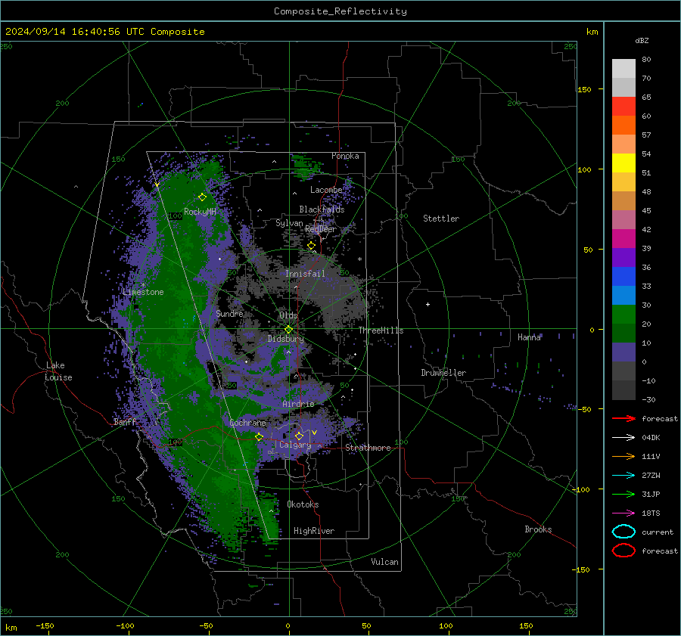Image resolution: width=681 pixels, height=636 pixels.
Task: Click the Lacombe city label
Action: coord(326,190)
